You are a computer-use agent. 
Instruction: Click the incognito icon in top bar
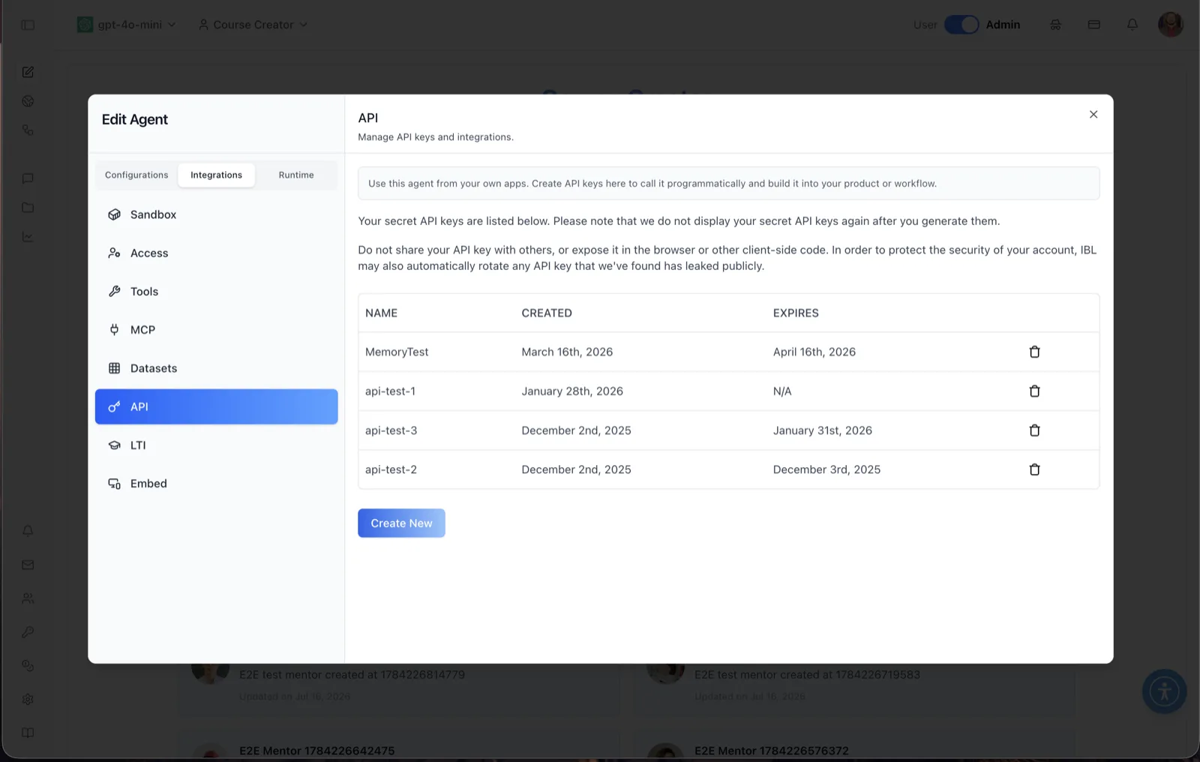coord(1055,25)
